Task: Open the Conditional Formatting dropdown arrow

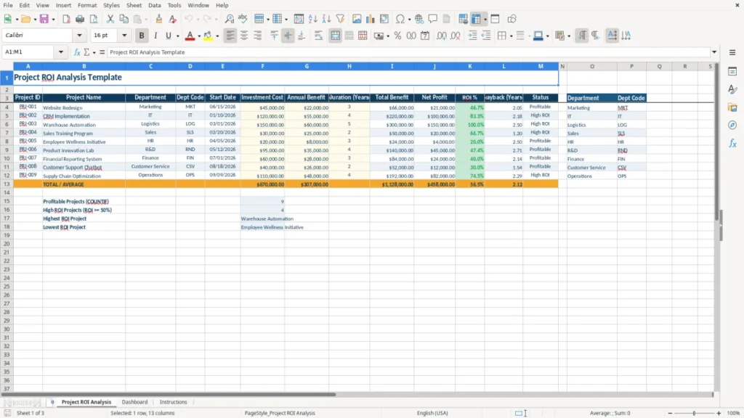Action: pyautogui.click(x=569, y=36)
